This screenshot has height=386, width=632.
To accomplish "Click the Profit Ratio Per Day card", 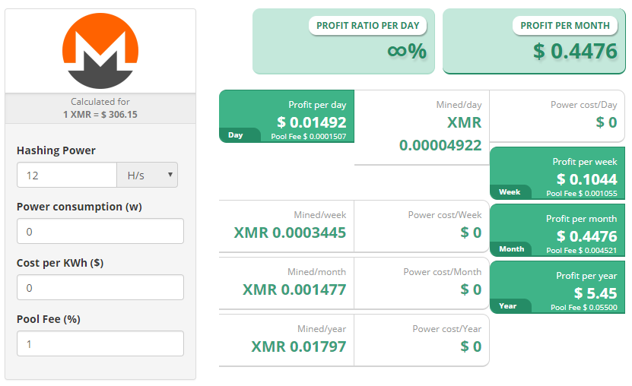I will 344,42.
